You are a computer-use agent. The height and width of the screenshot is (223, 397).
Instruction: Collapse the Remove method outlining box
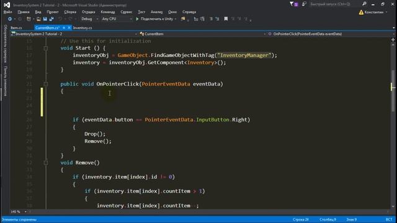point(46,163)
